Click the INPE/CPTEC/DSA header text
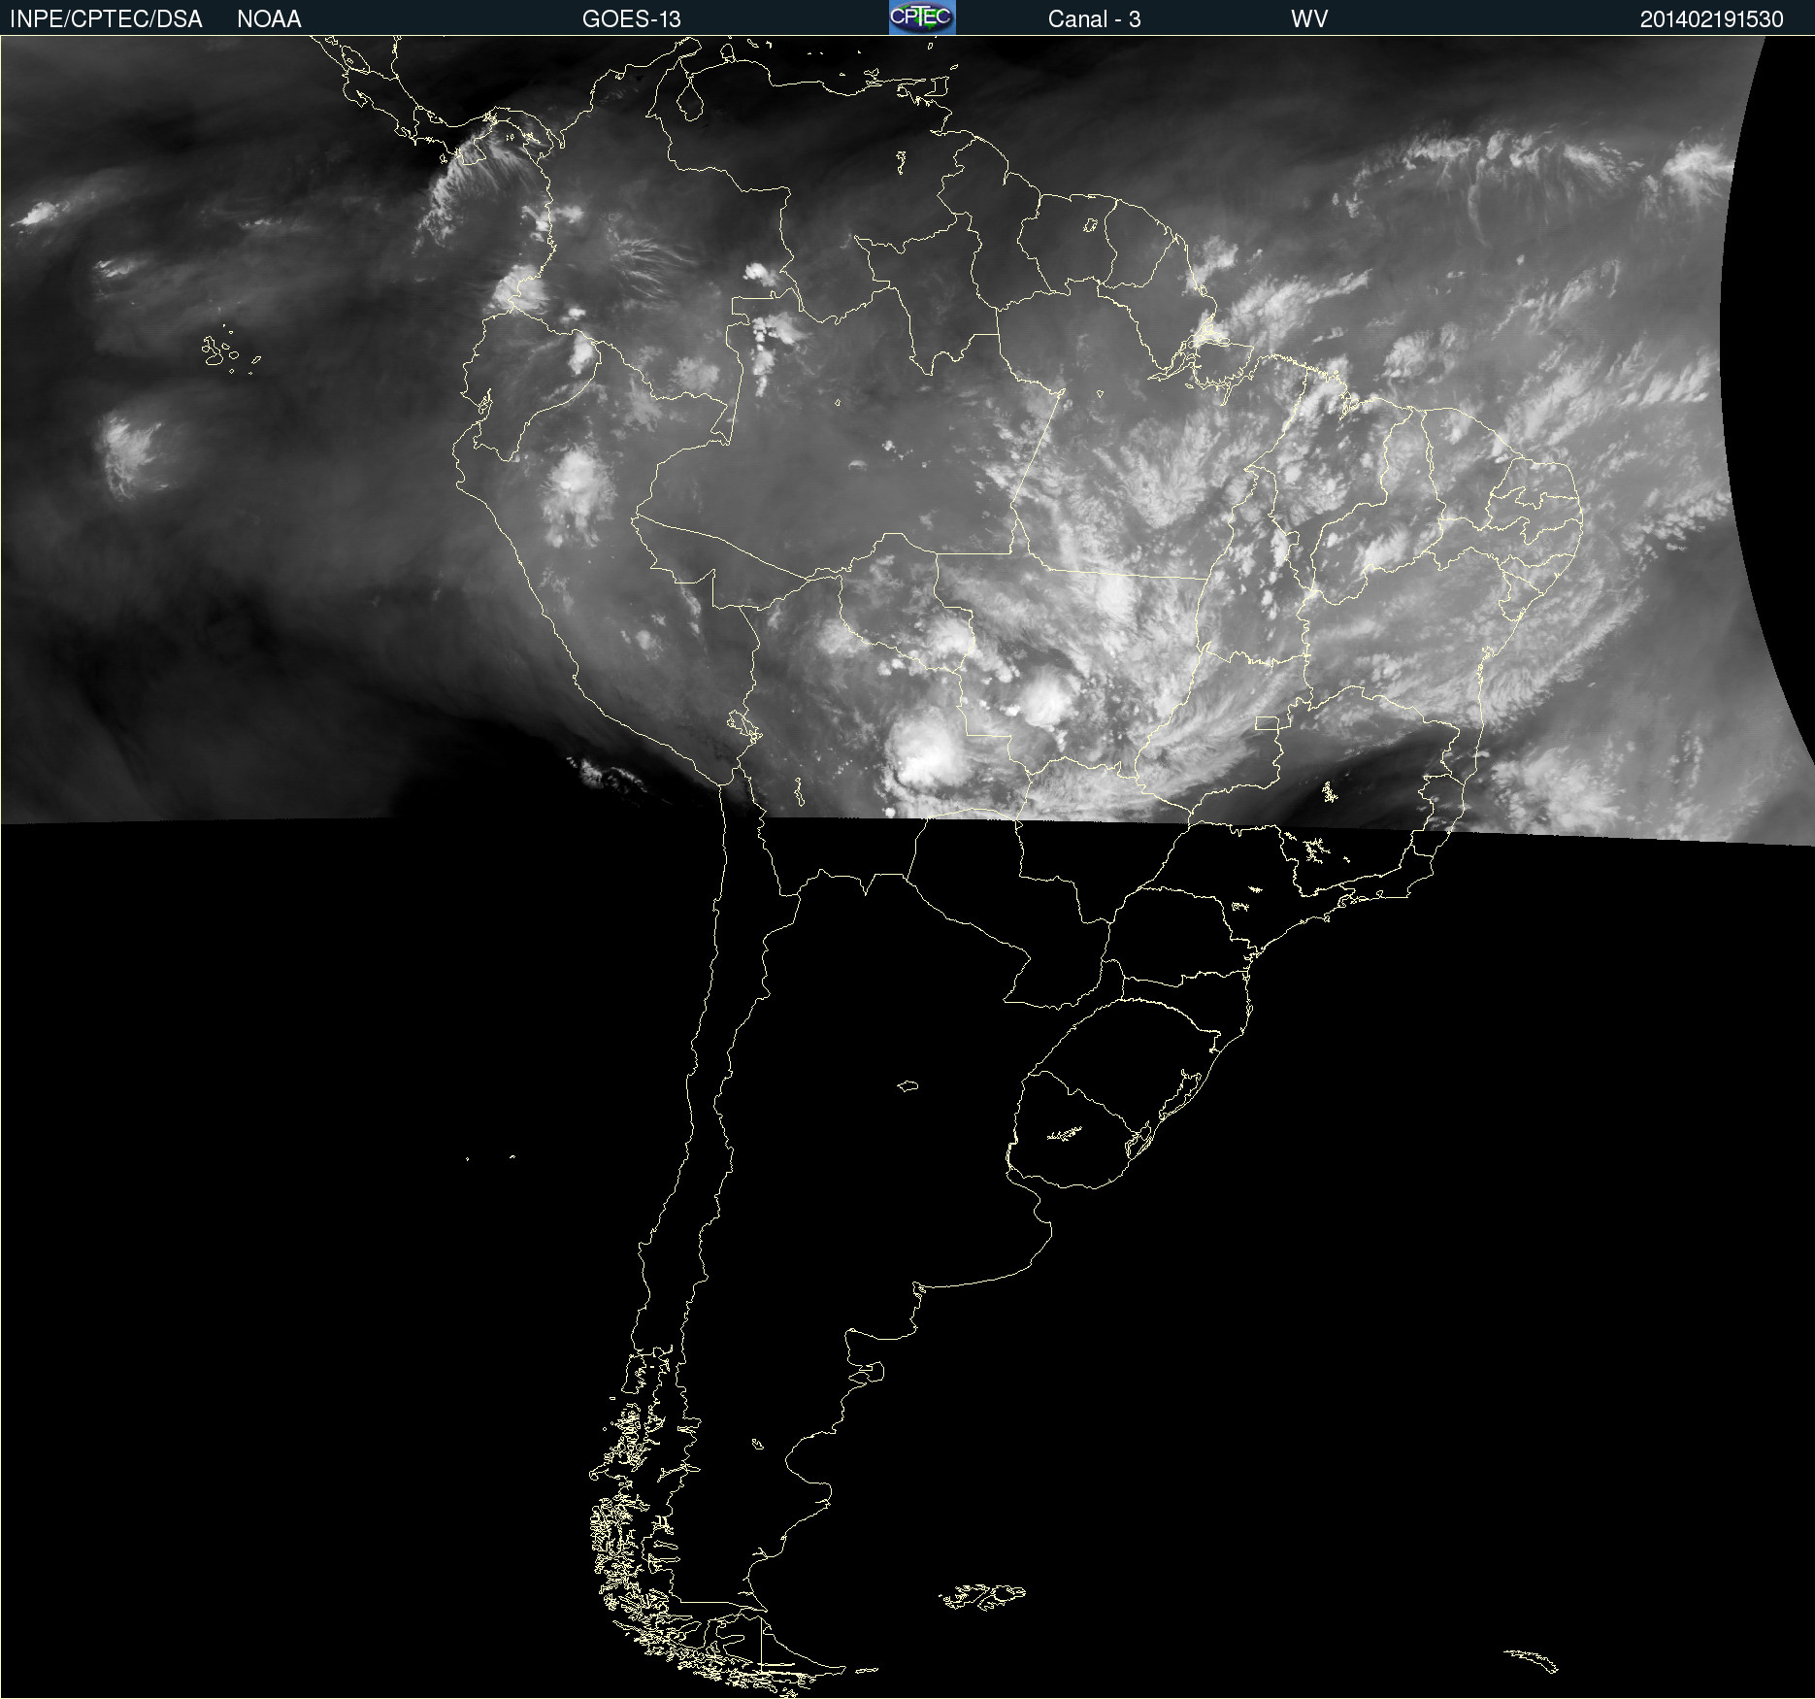This screenshot has height=1699, width=1815. [x=106, y=19]
